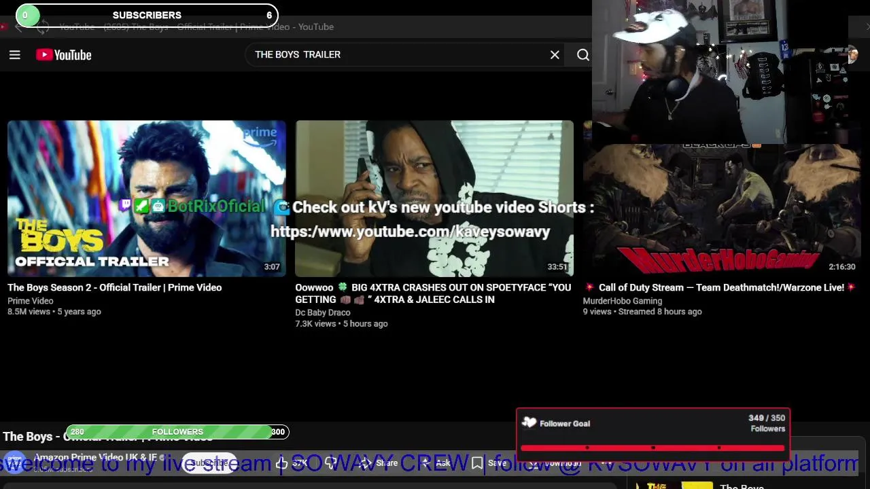The width and height of the screenshot is (870, 489).
Task: Click the 3:07 duration badge
Action: [272, 267]
